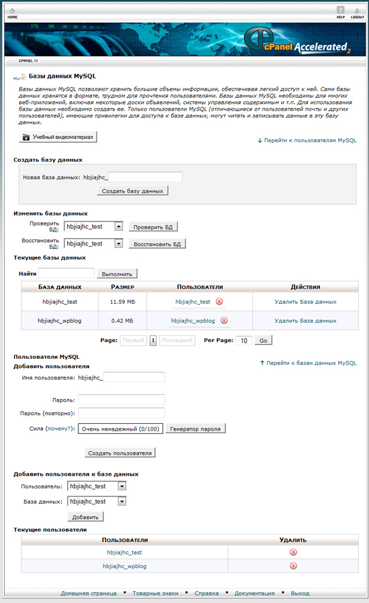Screen dimensions: 369x603
Task: Open user link hbjiajhc_wpblog in databases table
Action: [193, 321]
